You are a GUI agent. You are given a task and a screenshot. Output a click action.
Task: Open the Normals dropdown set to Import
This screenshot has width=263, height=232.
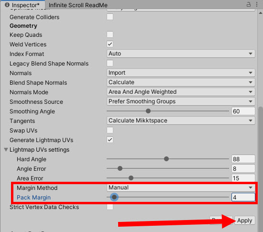(x=181, y=73)
